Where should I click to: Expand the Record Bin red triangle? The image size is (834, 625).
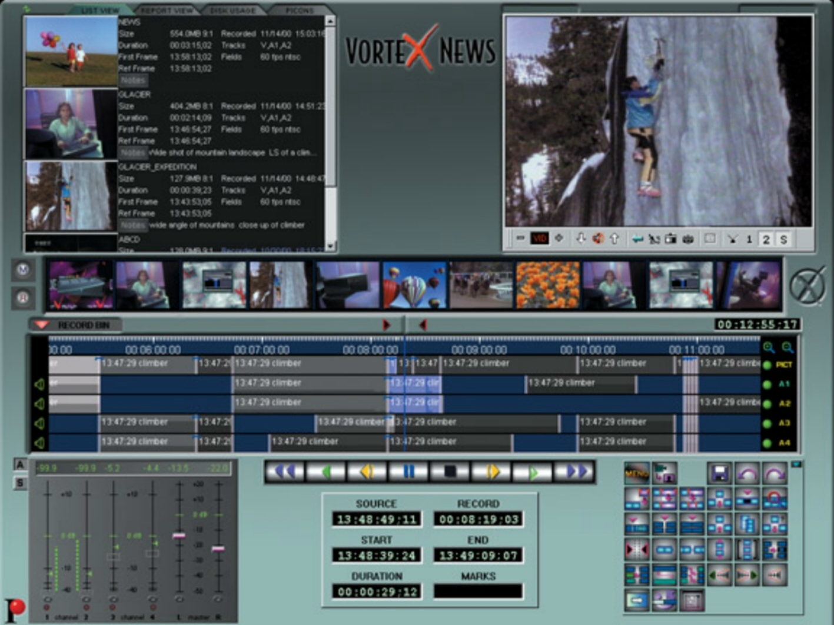41,325
